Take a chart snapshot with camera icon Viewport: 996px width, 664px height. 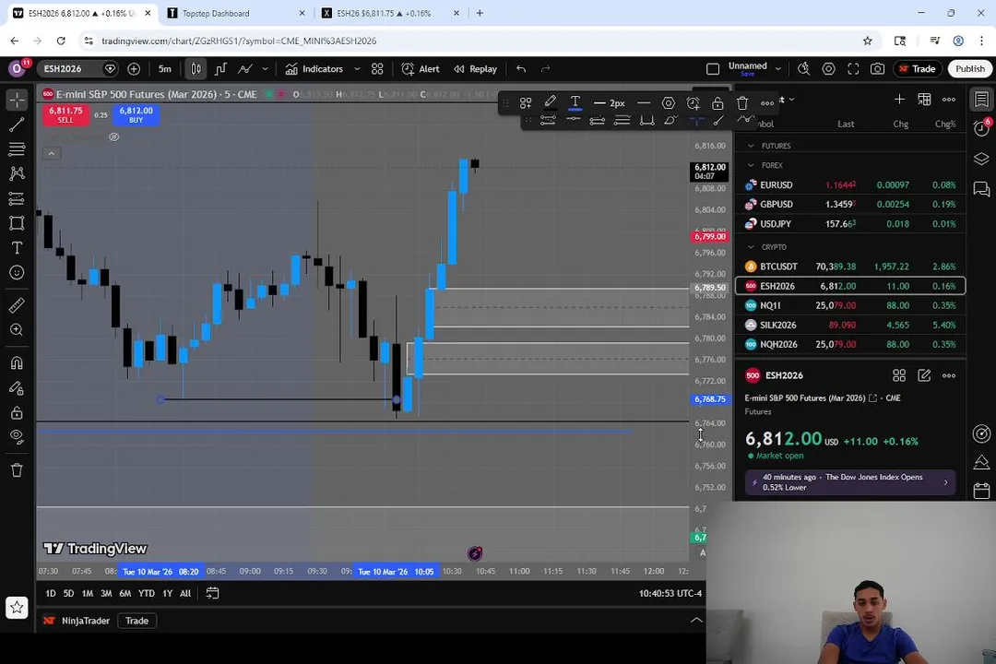(x=877, y=68)
